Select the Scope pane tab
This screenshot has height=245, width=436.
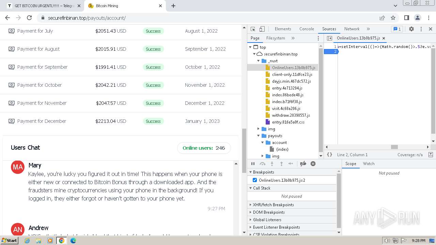pyautogui.click(x=351, y=164)
